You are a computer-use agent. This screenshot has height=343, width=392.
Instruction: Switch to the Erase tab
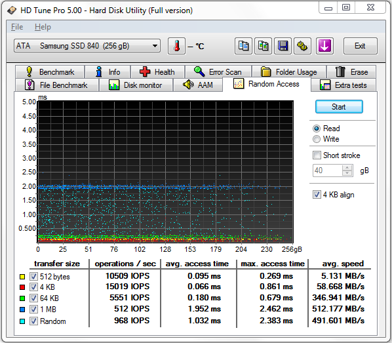(351, 72)
